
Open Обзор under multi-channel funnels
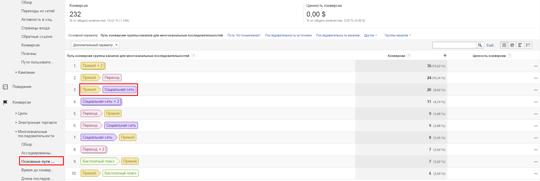(27, 145)
